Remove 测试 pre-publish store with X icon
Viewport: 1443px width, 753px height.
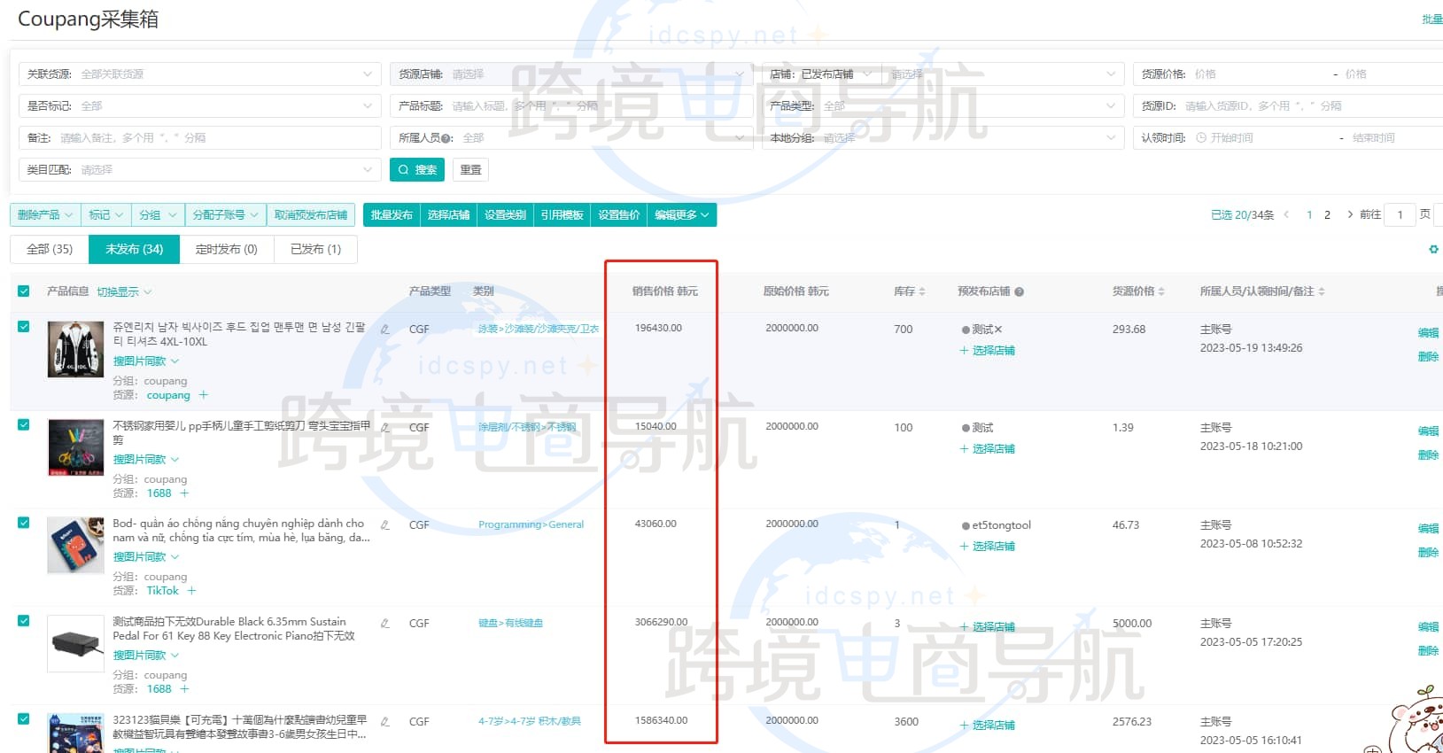pyautogui.click(x=998, y=330)
